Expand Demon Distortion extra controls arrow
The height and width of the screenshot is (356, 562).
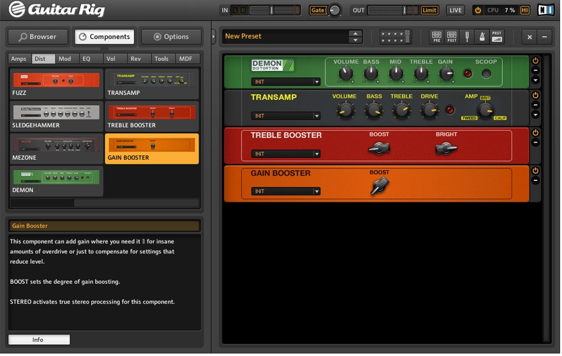(x=535, y=80)
